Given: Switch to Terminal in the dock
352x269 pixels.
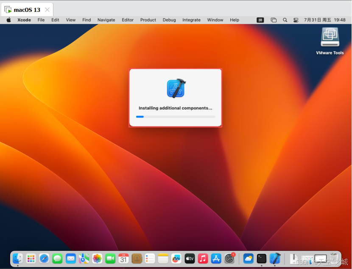Looking at the screenshot, I should 262,258.
